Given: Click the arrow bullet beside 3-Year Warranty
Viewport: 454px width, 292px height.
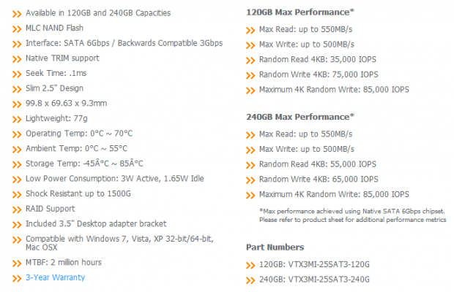Looking at the screenshot, I should (x=17, y=278).
